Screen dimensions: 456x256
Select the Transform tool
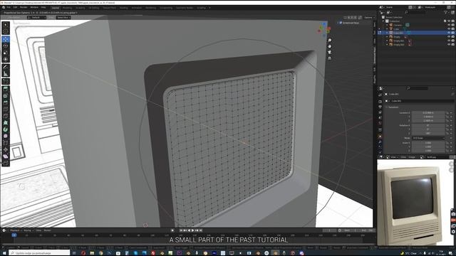coord(6,59)
